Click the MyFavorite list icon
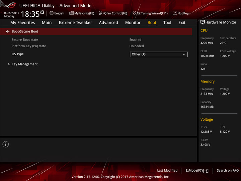Screen dimensions: 241x181 [71, 13]
